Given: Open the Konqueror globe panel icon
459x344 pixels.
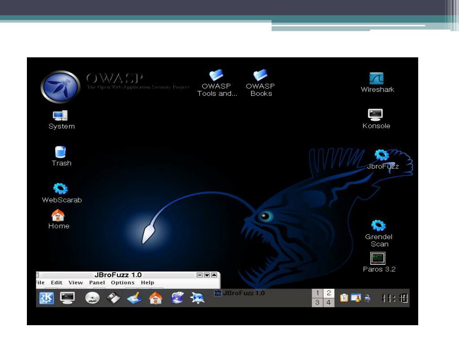Looking at the screenshot, I should pos(178,298).
